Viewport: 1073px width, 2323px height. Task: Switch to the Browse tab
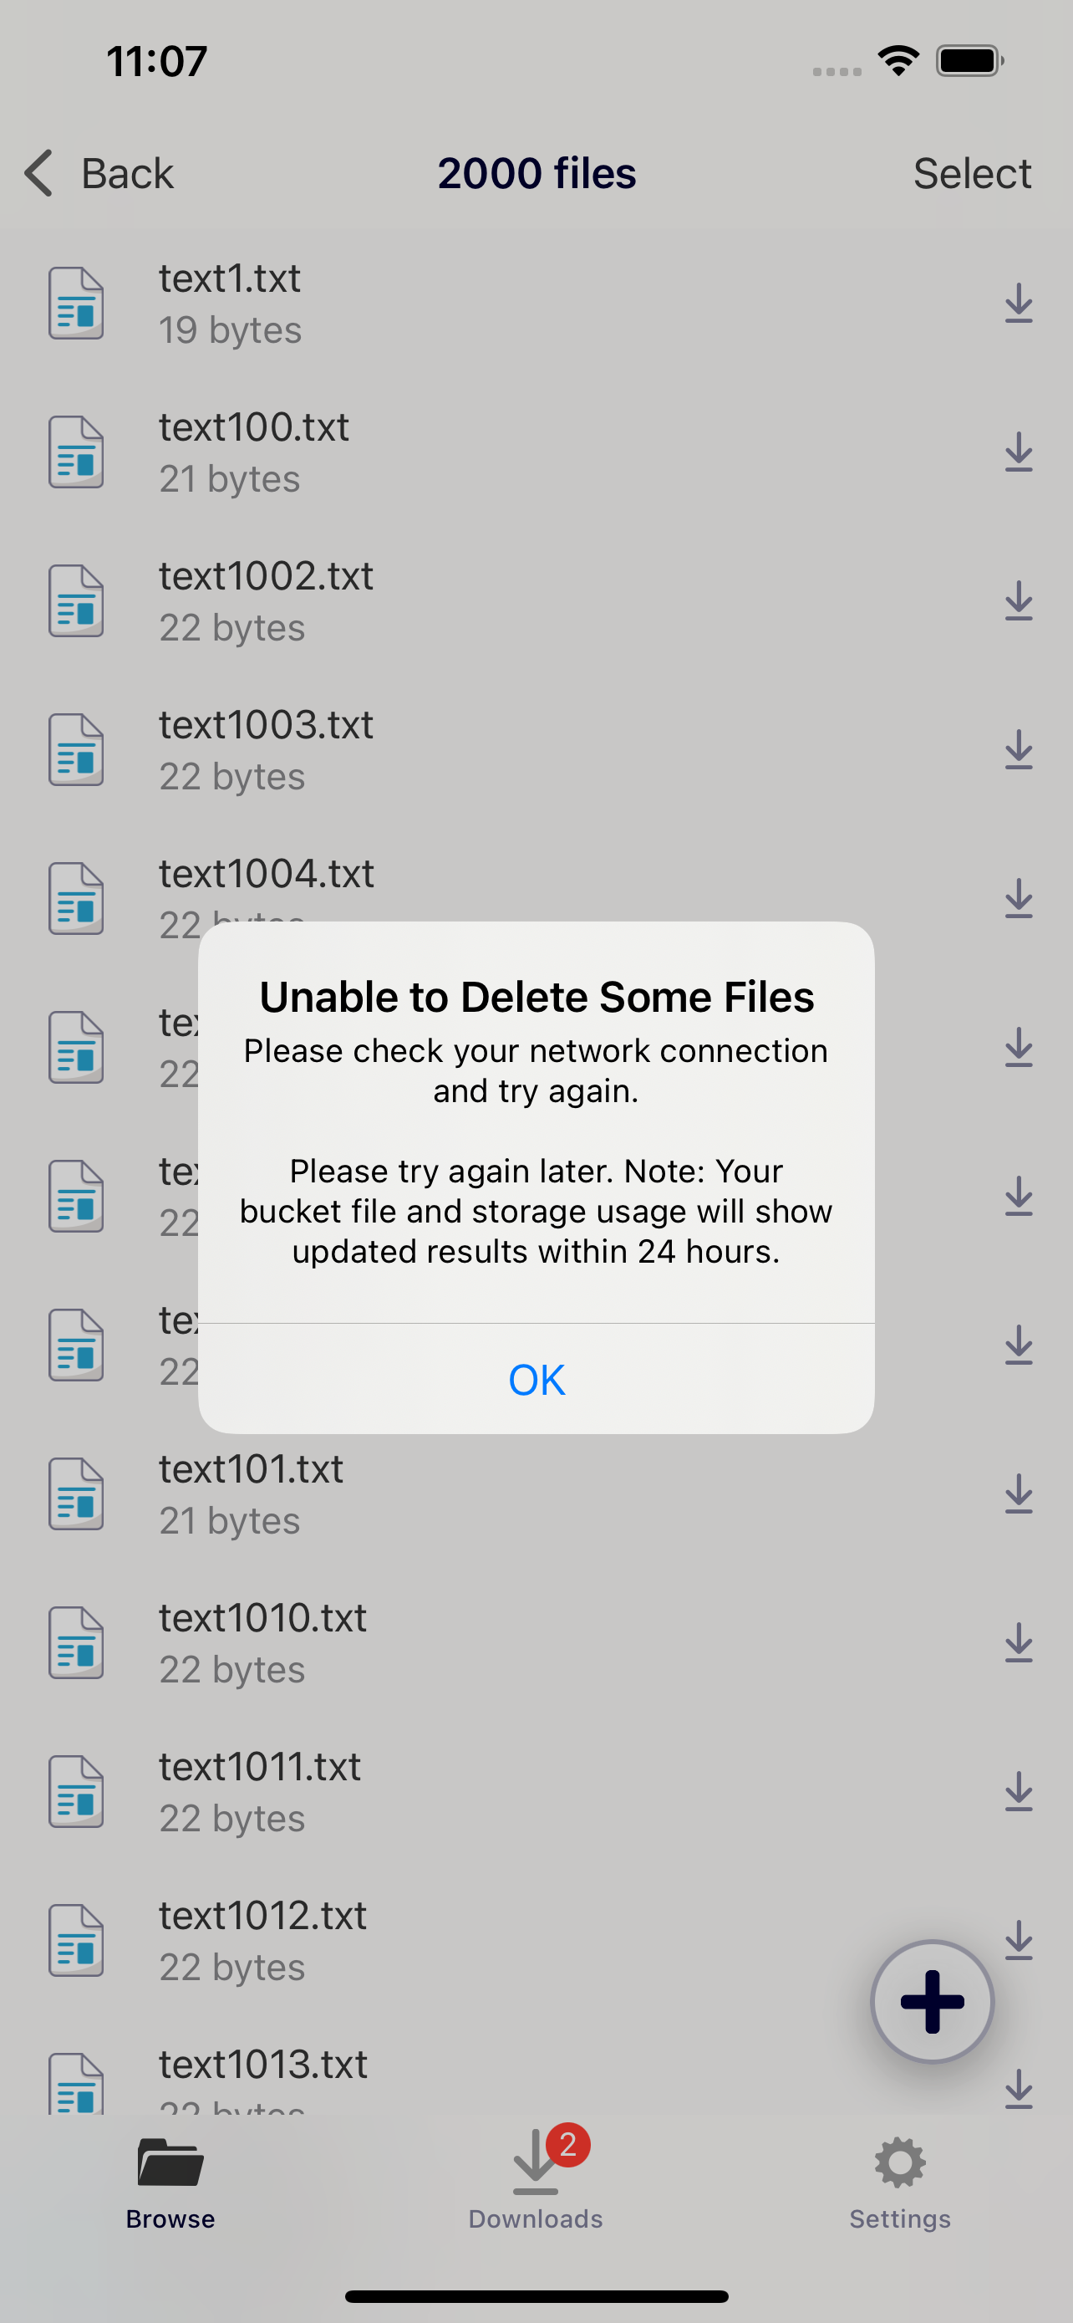[170, 2183]
